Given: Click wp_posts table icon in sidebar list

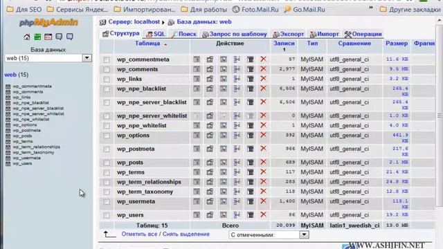Looking at the screenshot, I should (x=8, y=136).
